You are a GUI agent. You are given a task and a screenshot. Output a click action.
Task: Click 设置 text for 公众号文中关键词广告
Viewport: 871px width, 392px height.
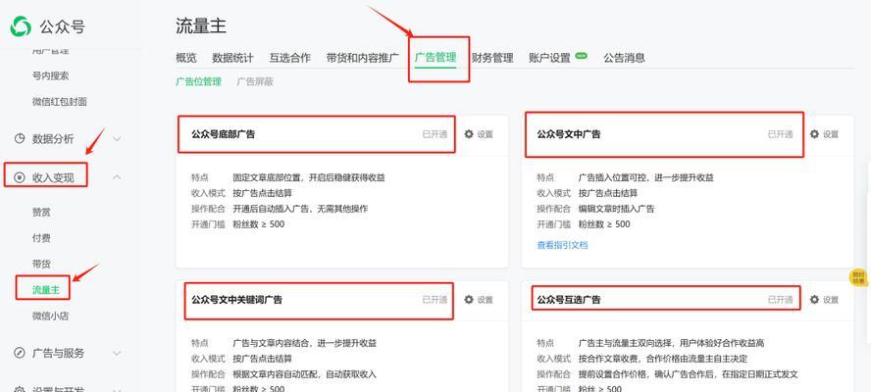coord(485,300)
